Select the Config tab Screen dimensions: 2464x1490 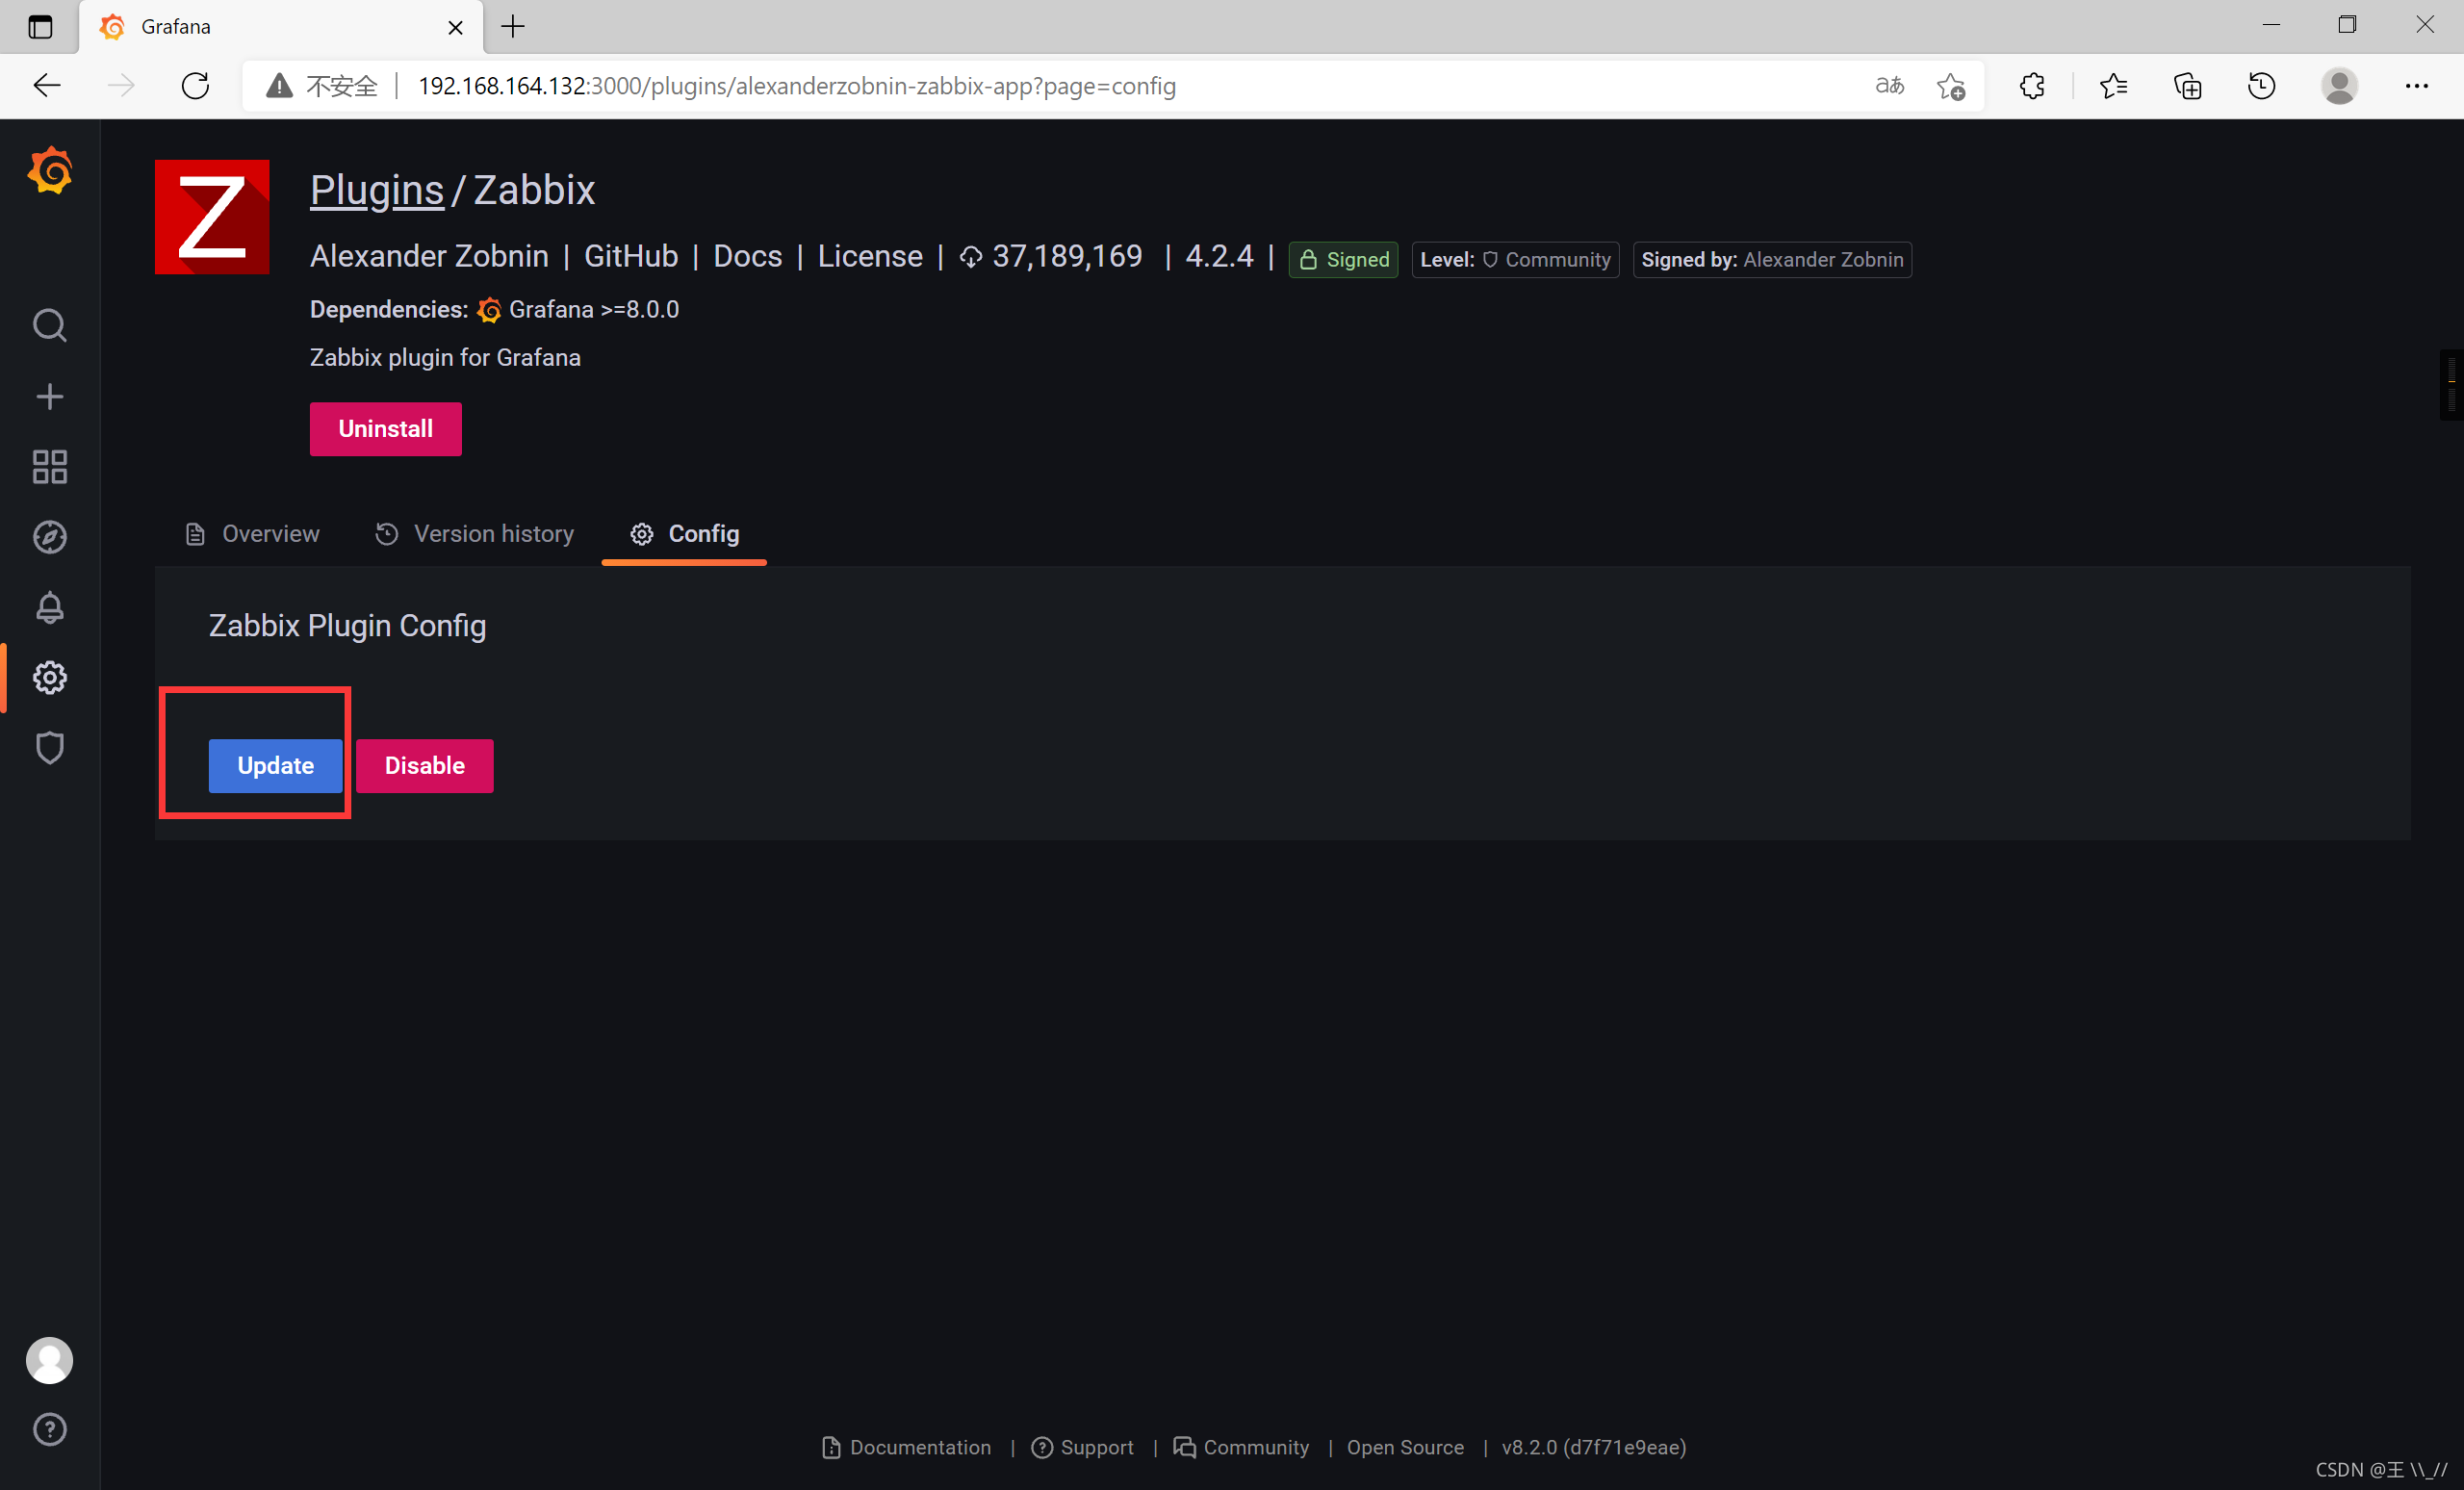[x=685, y=534]
